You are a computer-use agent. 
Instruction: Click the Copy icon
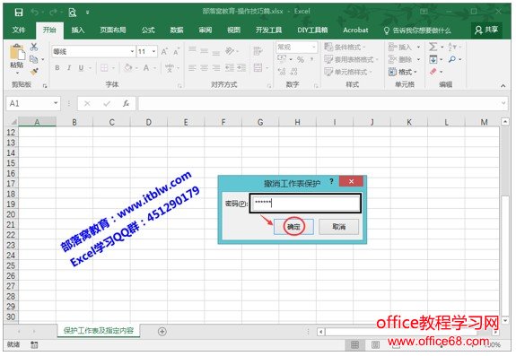[x=33, y=59]
